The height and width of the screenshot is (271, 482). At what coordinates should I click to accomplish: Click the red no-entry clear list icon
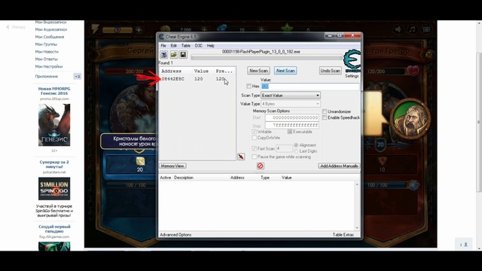[261, 166]
